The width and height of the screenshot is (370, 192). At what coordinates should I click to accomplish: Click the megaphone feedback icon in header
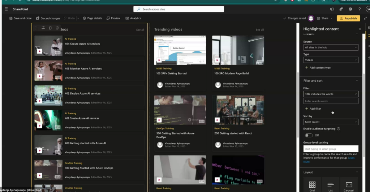pyautogui.click(x=332, y=9)
